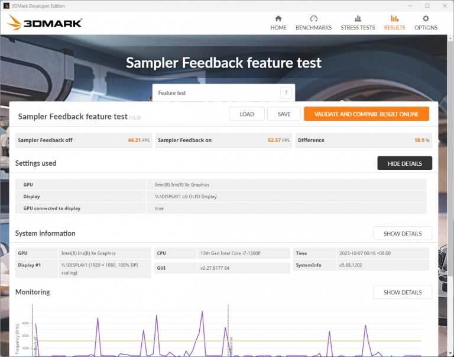Screen dimensions: 454x357
Task: Click the 3DMark logo
Action: pyautogui.click(x=44, y=22)
